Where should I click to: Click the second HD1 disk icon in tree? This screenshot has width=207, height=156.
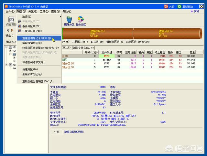(11, 65)
